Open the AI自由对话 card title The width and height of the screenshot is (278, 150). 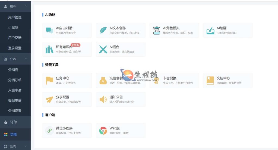point(64,28)
